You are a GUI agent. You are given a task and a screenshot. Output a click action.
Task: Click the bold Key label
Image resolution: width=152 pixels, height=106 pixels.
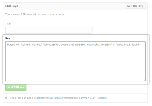tap(8, 38)
